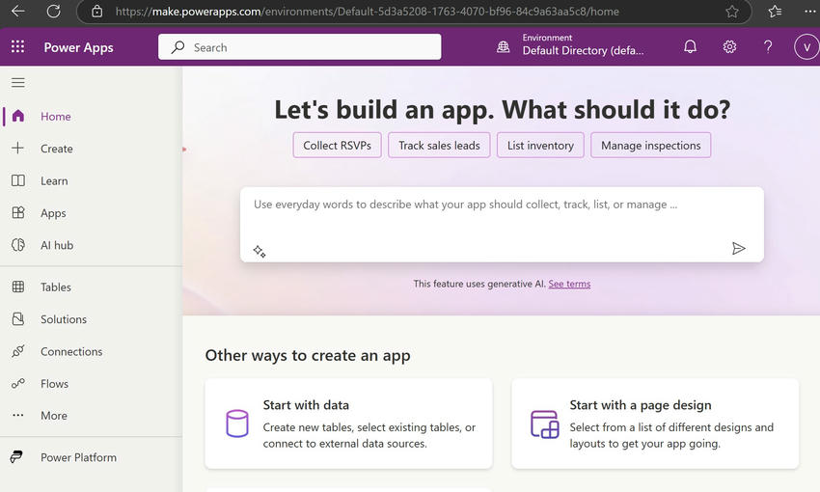Open Power Platform from the sidebar

78,457
